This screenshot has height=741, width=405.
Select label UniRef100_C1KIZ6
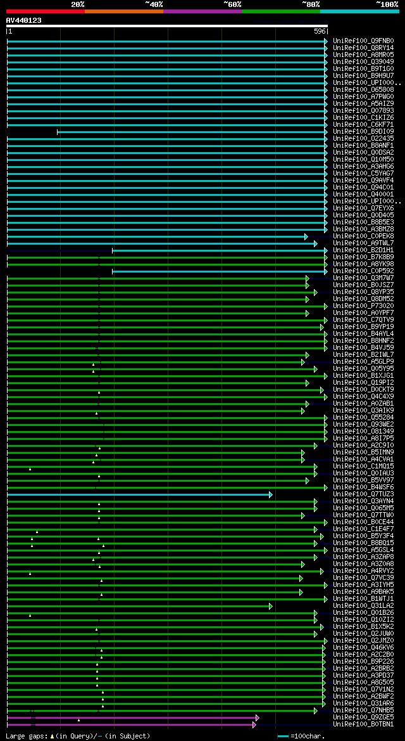[x=363, y=118]
